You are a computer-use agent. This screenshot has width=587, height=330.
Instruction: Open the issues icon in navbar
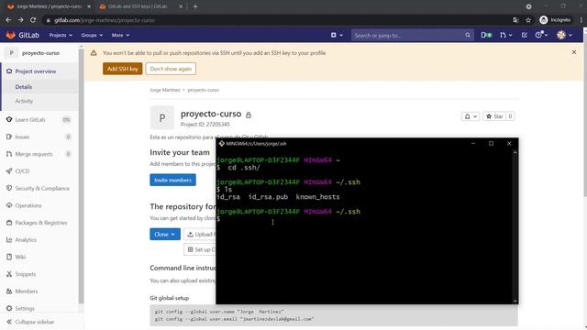click(x=486, y=35)
